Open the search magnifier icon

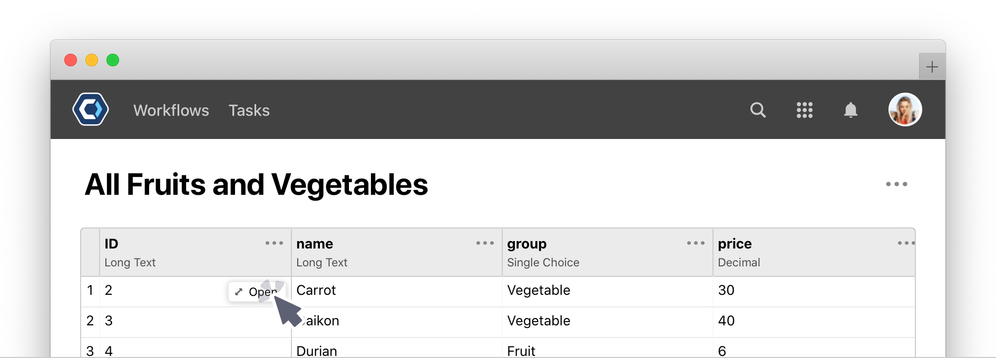coord(758,110)
